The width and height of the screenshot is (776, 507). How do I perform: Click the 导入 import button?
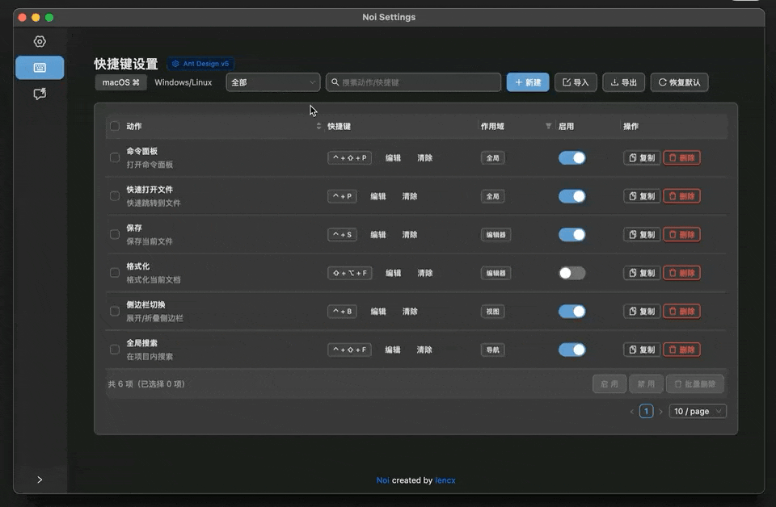(x=576, y=82)
